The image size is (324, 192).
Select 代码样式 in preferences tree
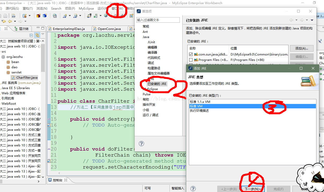pyautogui.click(x=154, y=58)
